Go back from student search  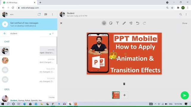pyautogui.click(x=5, y=33)
